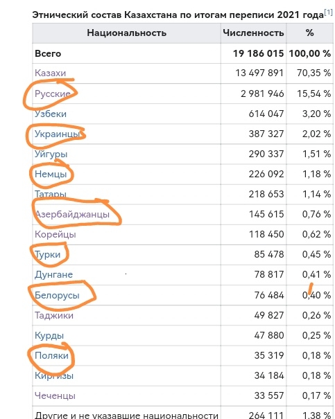Open footnote reference [1] in the title
Viewport: 335px width, 419px height.
[x=328, y=12]
